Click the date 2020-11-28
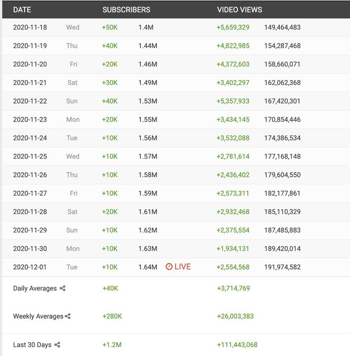The width and height of the screenshot is (350, 356). point(30,212)
